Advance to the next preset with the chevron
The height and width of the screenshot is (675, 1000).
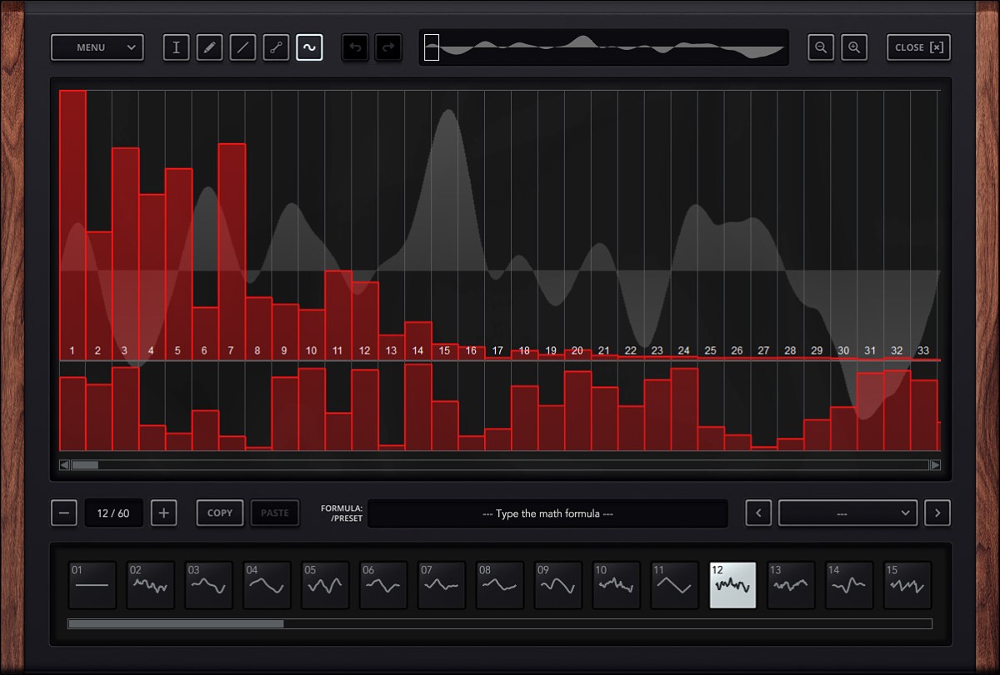tap(937, 513)
